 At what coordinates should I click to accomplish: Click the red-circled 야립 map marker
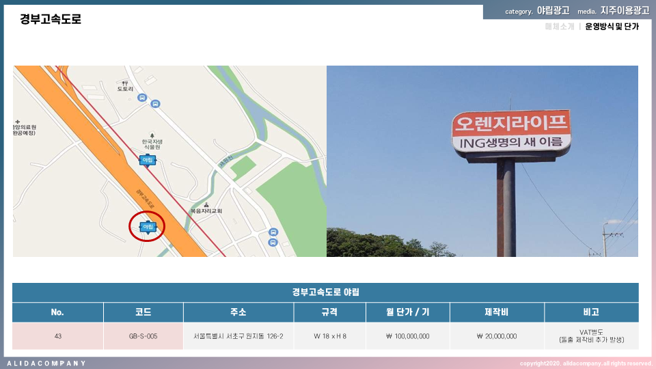point(147,227)
